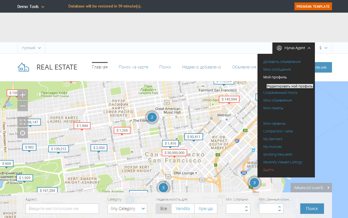Click the Real Estate house logo
Screen dimensions: 348x218
point(23,67)
